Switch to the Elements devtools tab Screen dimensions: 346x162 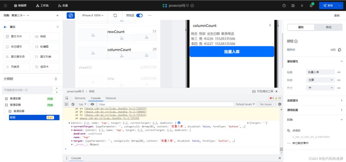[80, 98]
